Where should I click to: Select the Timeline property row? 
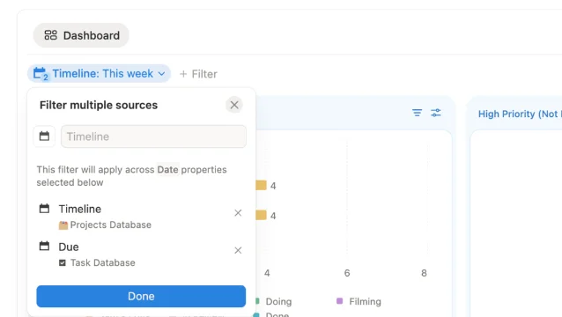[x=141, y=217]
